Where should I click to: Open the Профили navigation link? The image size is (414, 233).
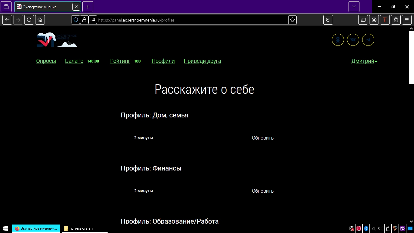(x=163, y=61)
